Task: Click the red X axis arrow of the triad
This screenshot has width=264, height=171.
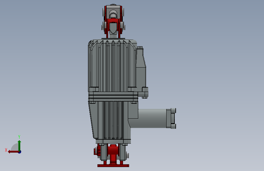Action: [x=13, y=152]
